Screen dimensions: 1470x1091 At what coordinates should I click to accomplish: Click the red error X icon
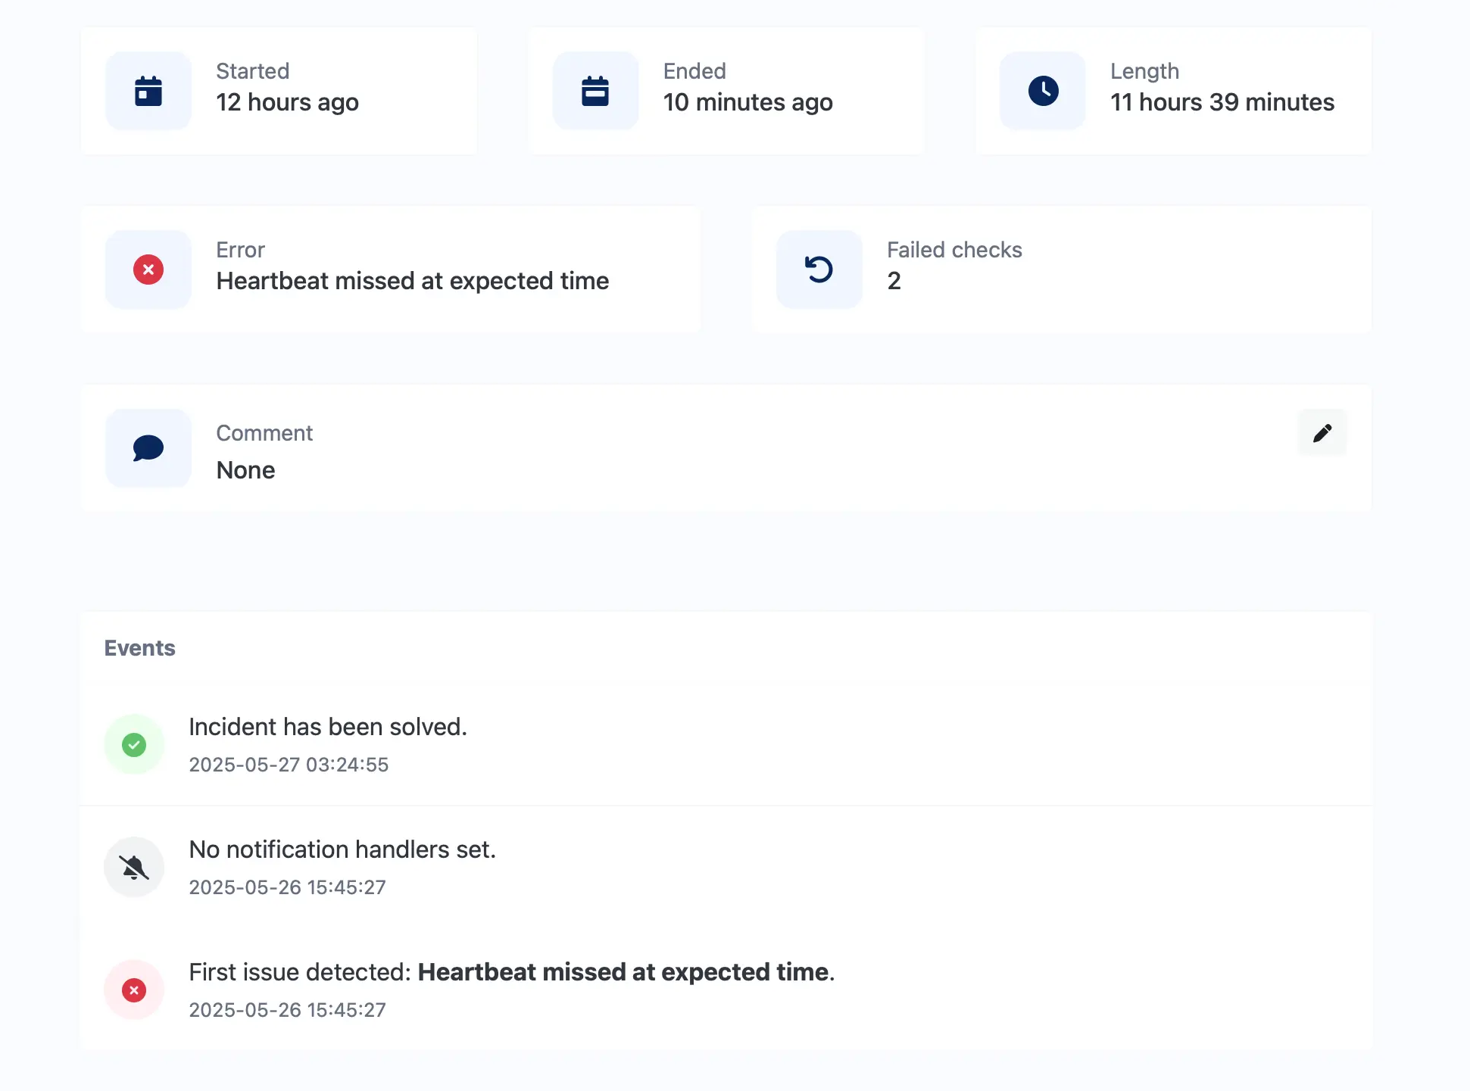click(148, 270)
